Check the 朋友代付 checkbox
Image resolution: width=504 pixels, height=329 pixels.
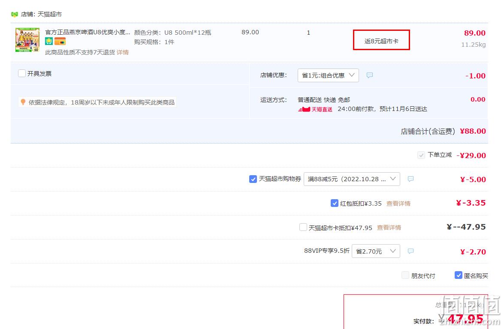pos(406,275)
